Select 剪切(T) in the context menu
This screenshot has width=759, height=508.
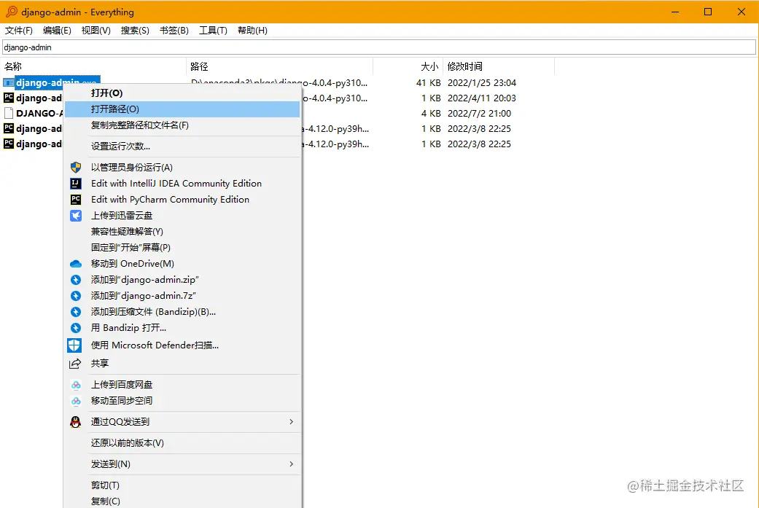(x=182, y=485)
